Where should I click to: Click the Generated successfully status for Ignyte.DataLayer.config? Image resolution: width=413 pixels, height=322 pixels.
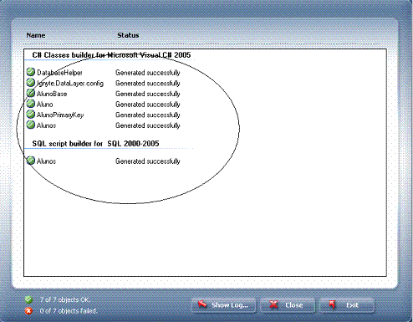148,84
